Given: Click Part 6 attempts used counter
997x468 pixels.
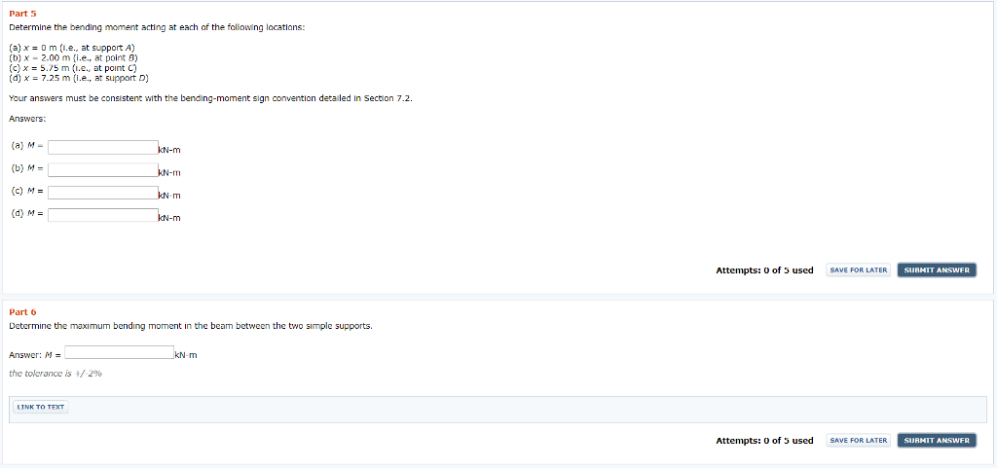Looking at the screenshot, I should 764,441.
